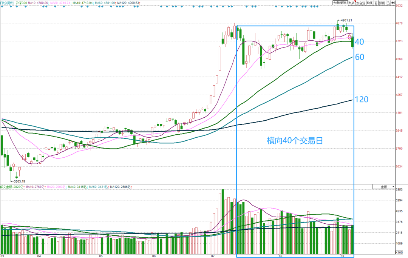The image size is (408, 258).
Task: Click the 6353 volume axis label
Action: coord(399,189)
